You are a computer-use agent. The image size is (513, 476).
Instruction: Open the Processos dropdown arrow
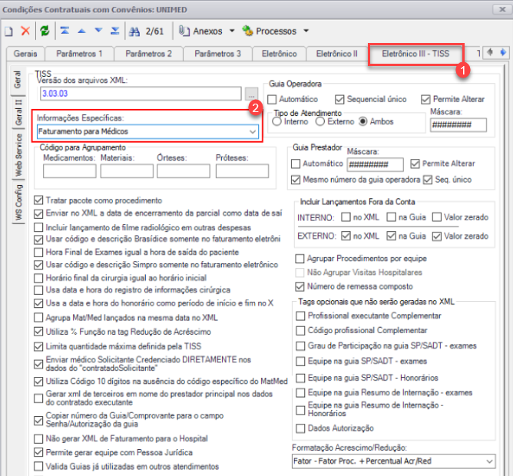pos(306,31)
